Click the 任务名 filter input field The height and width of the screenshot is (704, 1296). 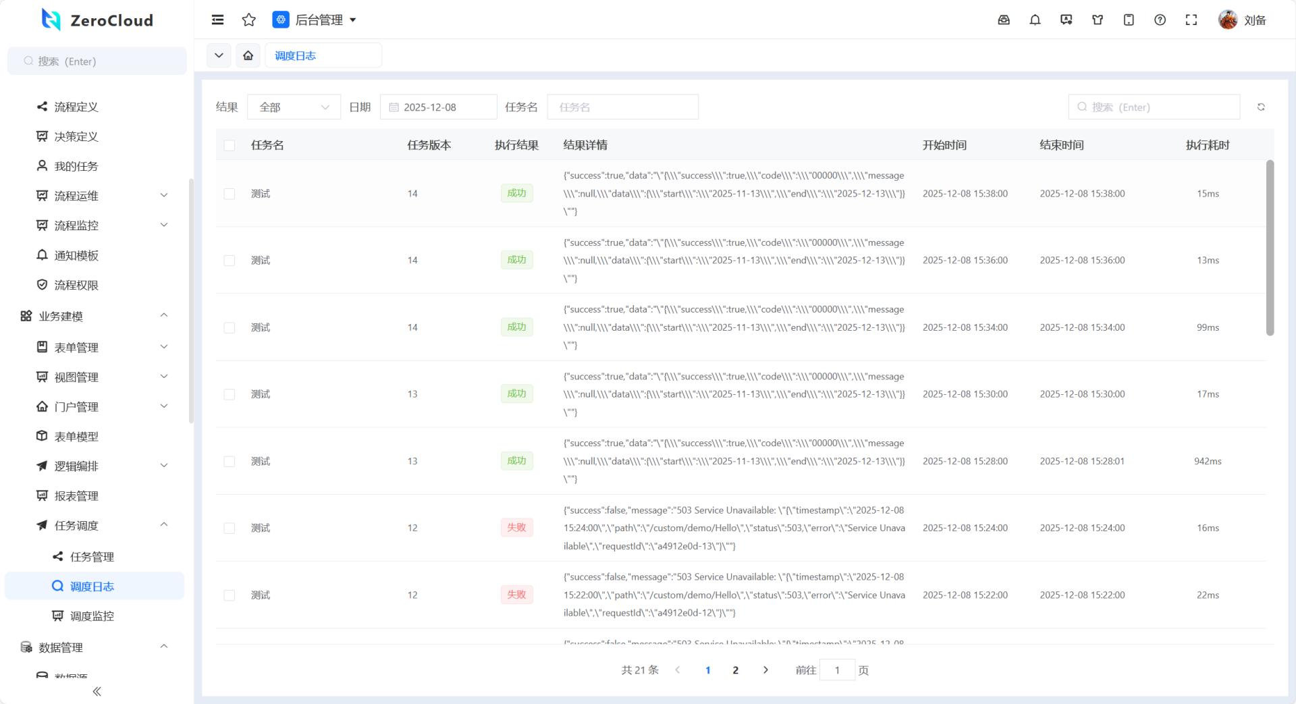622,107
